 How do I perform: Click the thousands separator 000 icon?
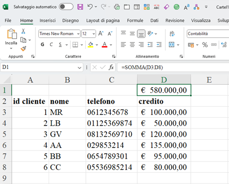(214, 45)
